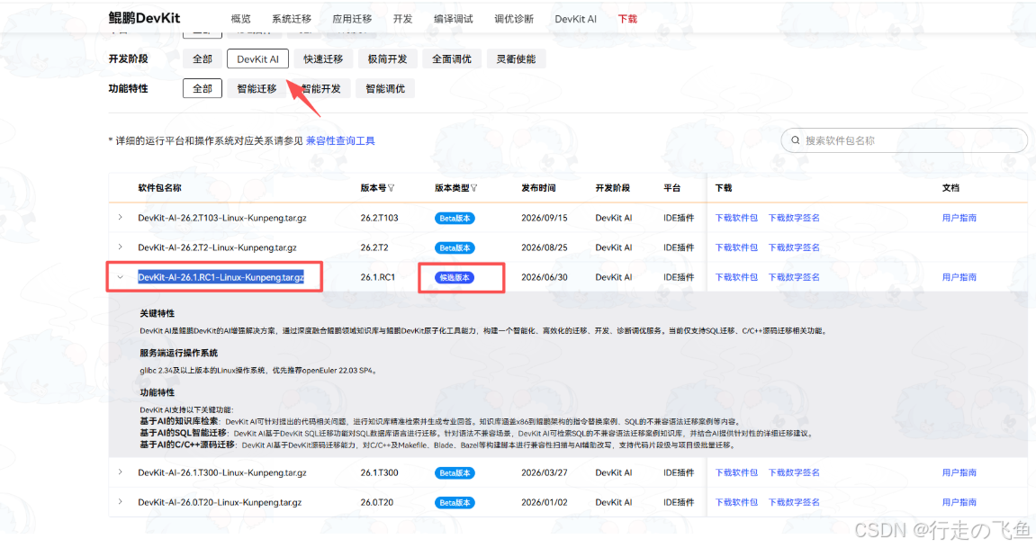Select the 快速迁移 stage filter
The width and height of the screenshot is (1036, 548).
(323, 58)
